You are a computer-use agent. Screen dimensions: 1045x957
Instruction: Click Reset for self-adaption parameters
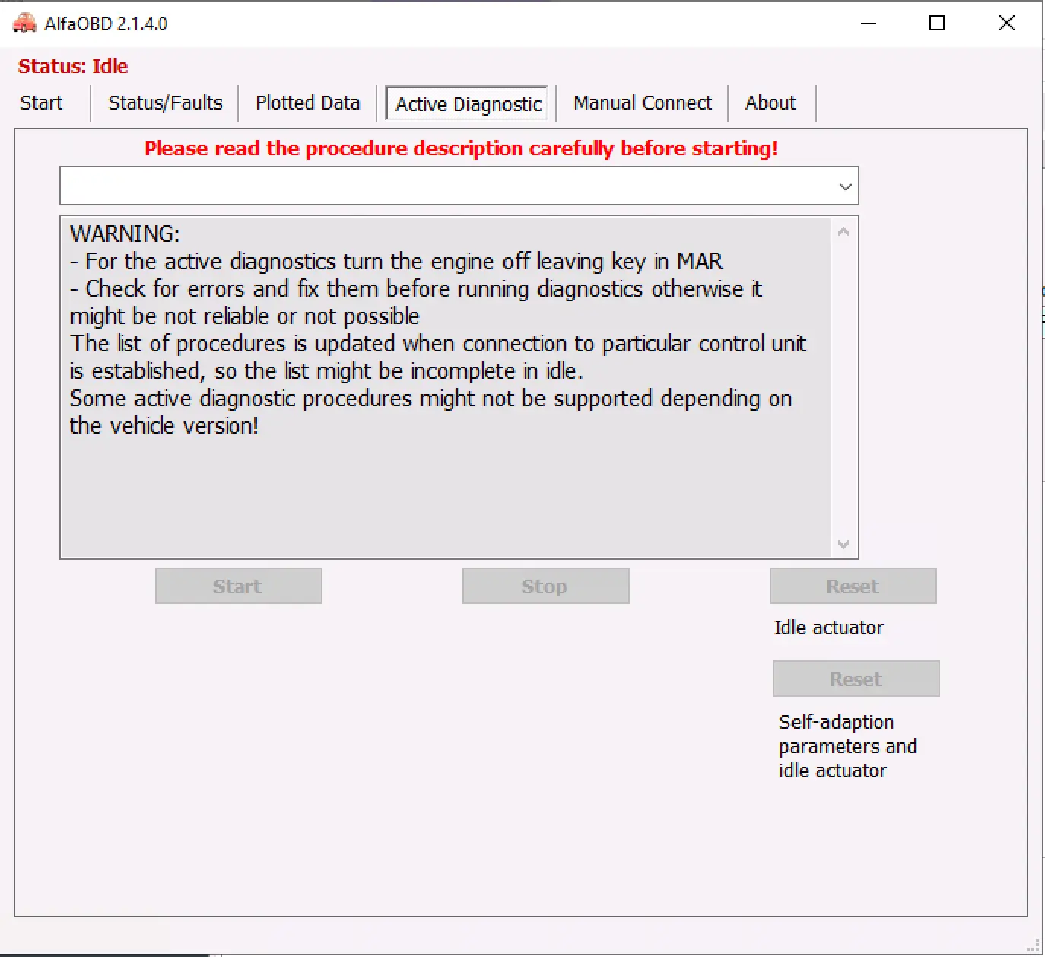point(856,679)
